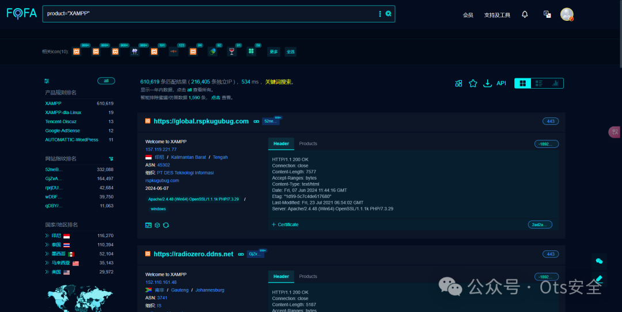Click organization PT DES Teknologi Informasi

(185, 173)
